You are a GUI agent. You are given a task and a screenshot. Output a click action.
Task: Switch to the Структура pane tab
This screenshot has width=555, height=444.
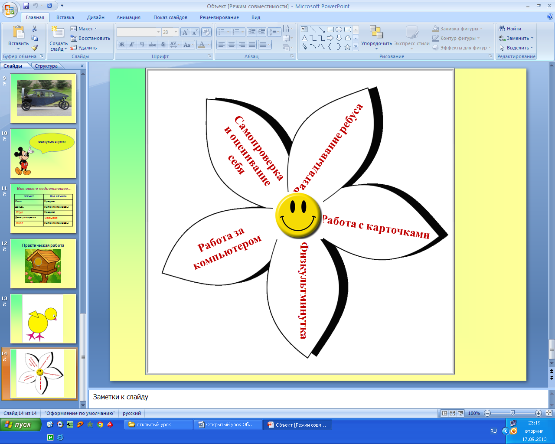(46, 66)
